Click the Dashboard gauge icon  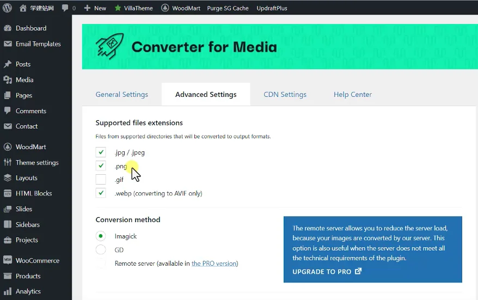click(8, 28)
